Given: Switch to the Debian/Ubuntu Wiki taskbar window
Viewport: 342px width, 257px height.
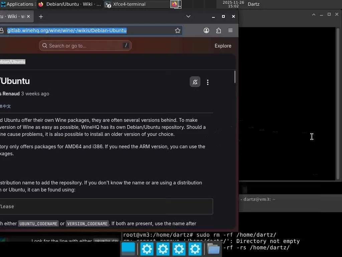Looking at the screenshot, I should (x=69, y=4).
